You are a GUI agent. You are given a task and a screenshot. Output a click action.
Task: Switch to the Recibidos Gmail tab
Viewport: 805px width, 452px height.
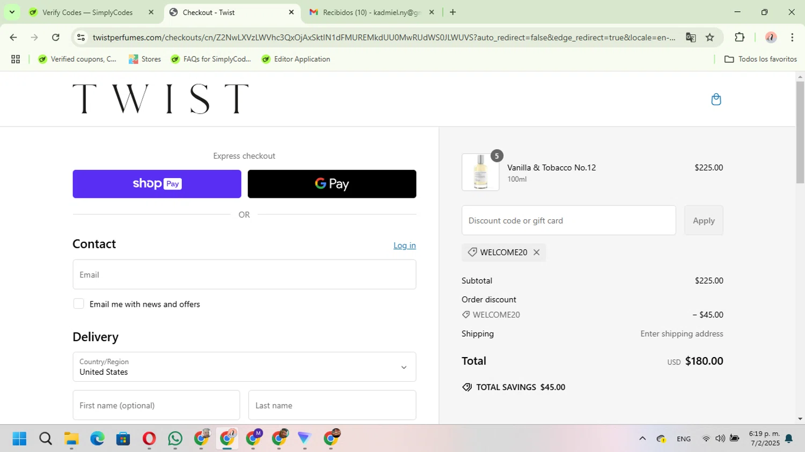coord(372,12)
